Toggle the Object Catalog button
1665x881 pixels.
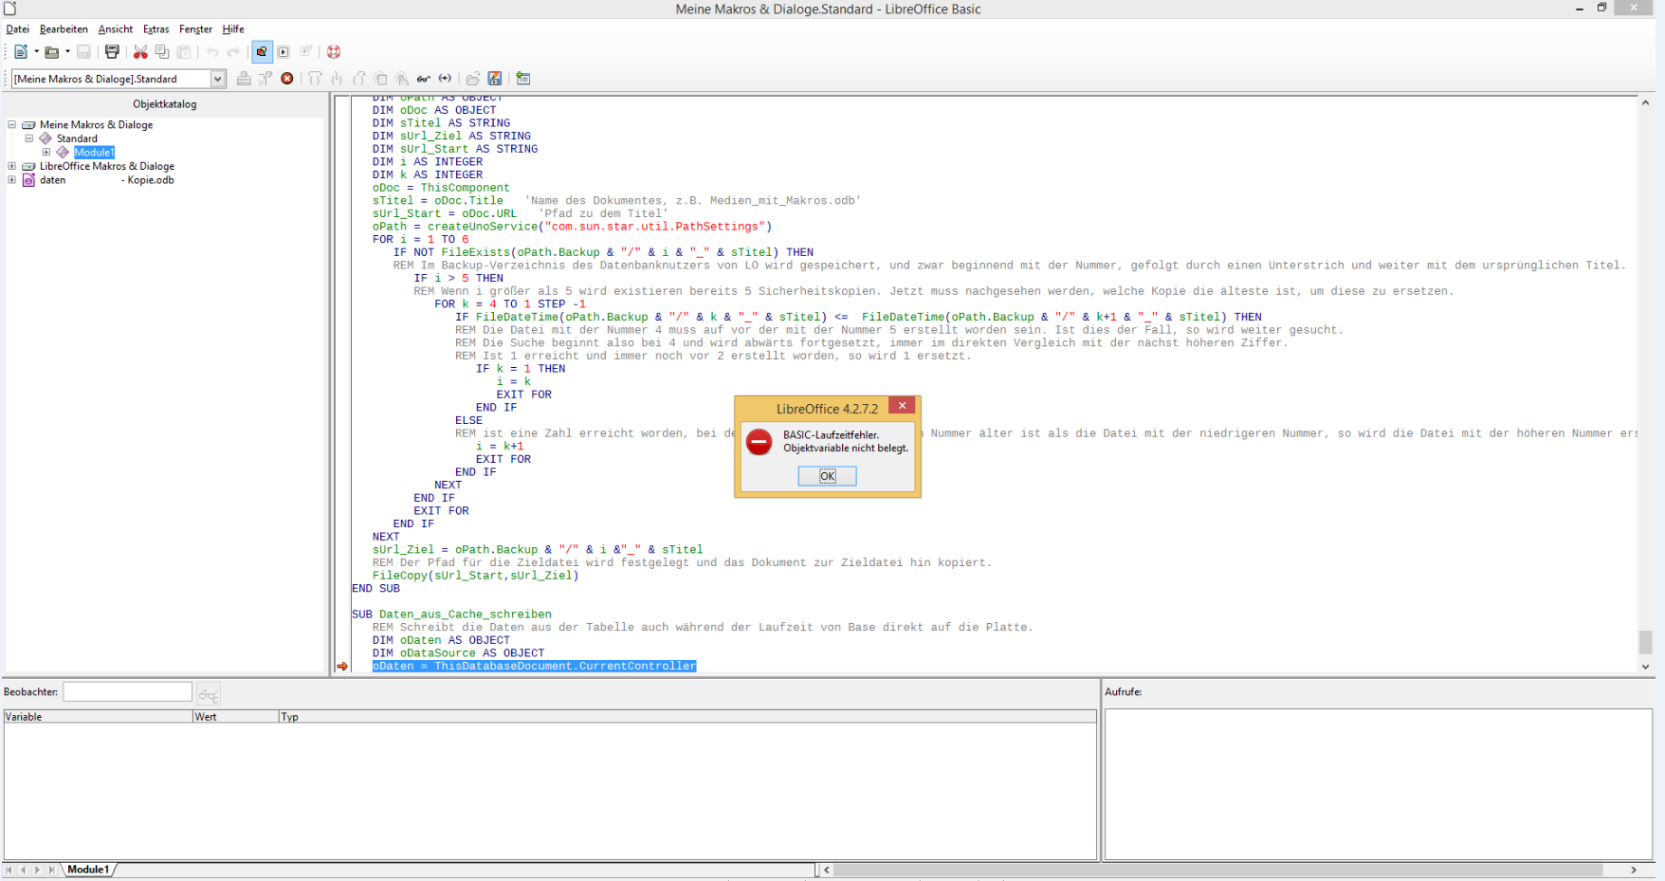(262, 52)
